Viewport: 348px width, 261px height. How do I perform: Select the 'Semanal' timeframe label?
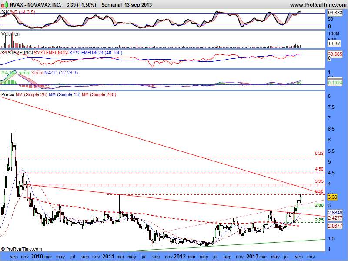pos(112,5)
